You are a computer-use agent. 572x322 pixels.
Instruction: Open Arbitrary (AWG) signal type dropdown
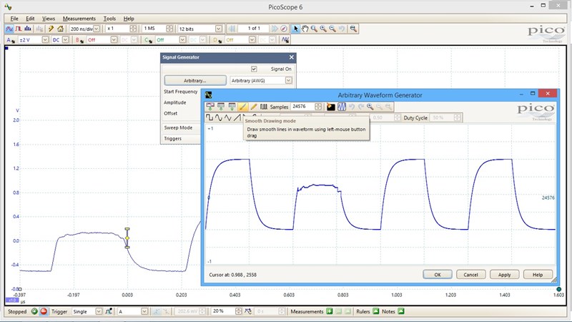pos(289,80)
